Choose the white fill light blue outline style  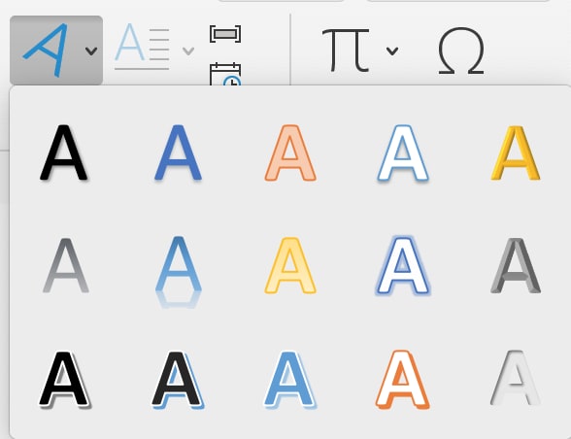click(403, 152)
